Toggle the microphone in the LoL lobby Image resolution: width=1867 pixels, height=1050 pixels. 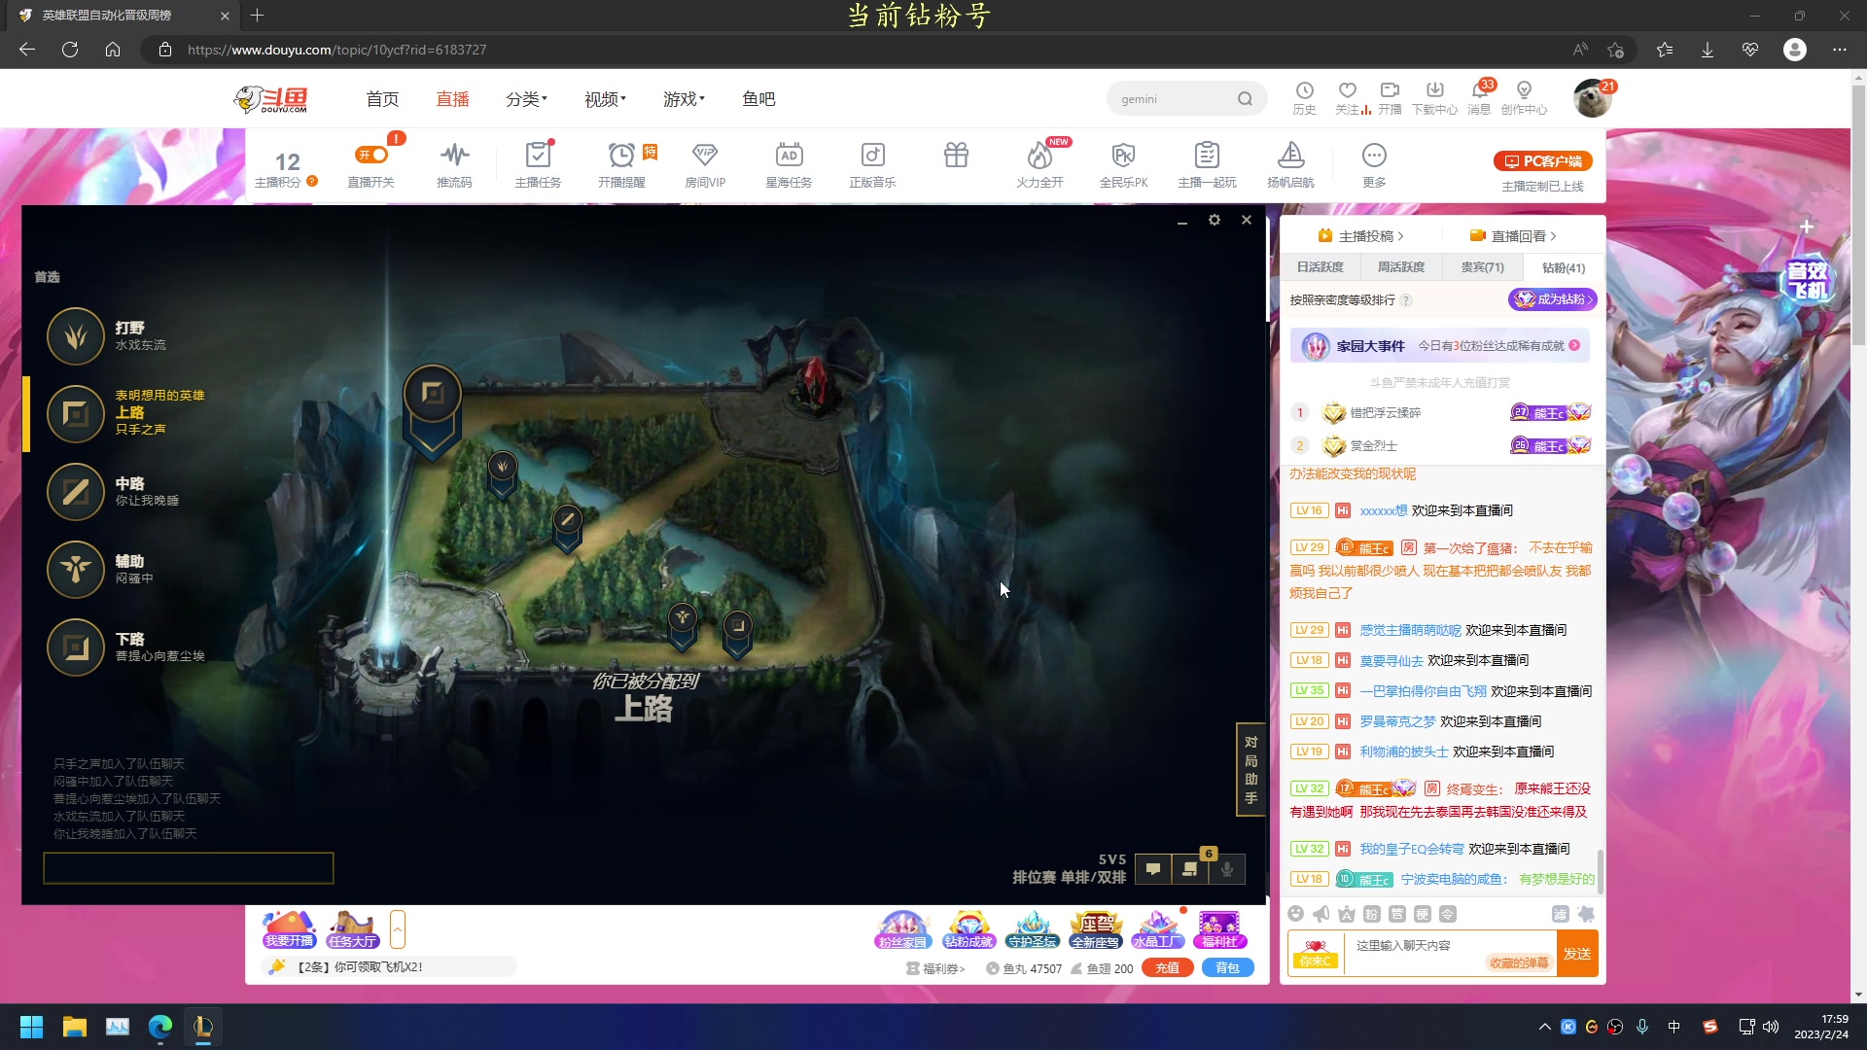tap(1226, 869)
